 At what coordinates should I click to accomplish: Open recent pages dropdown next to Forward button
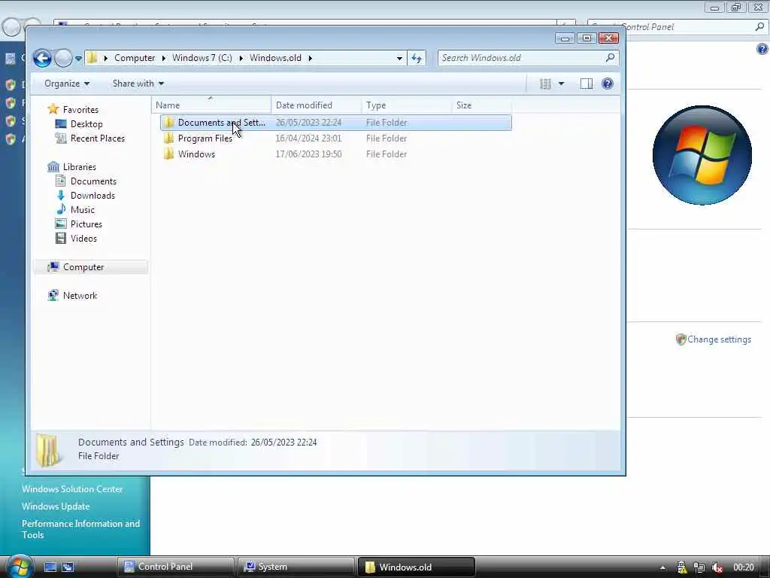click(x=78, y=58)
